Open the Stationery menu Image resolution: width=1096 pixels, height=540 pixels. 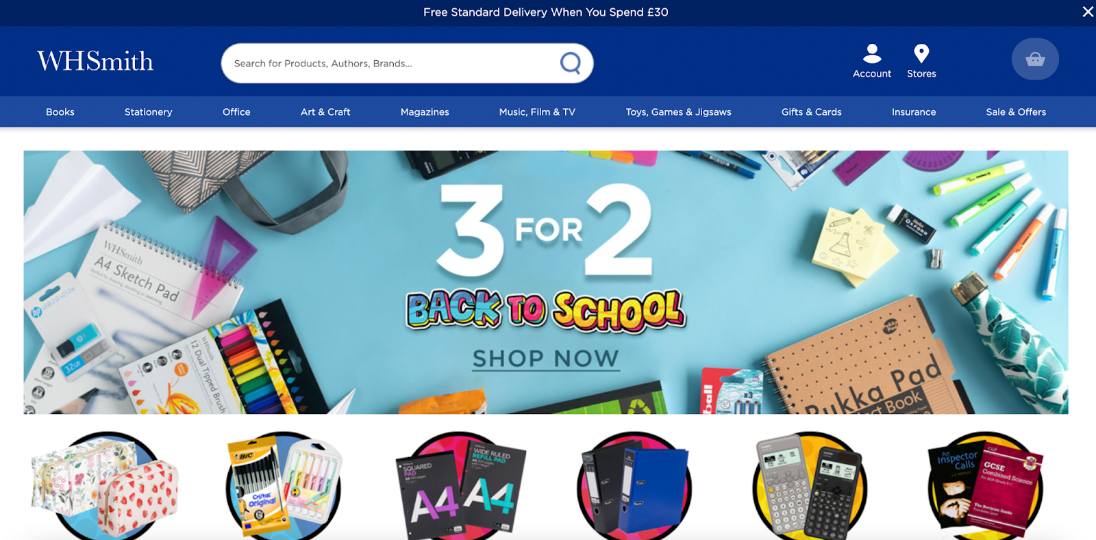pyautogui.click(x=149, y=112)
